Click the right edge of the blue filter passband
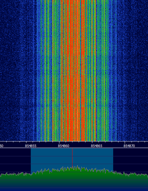148x191 pixels. click(x=113, y=159)
